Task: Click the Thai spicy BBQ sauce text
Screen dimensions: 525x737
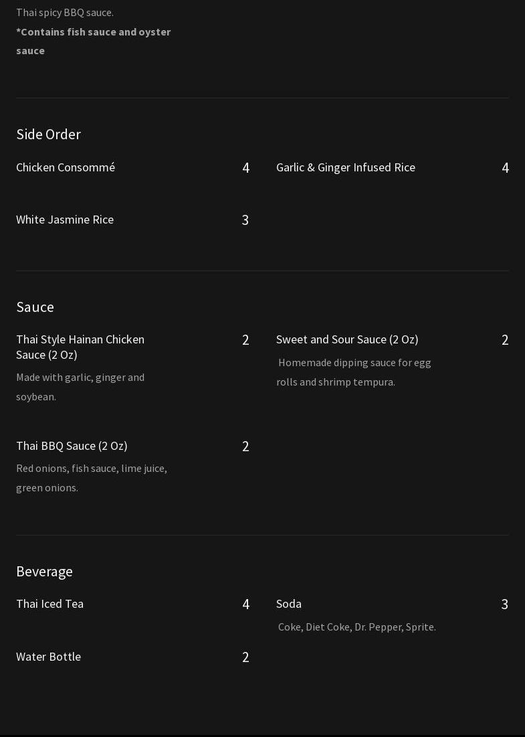Action: pyautogui.click(x=65, y=12)
